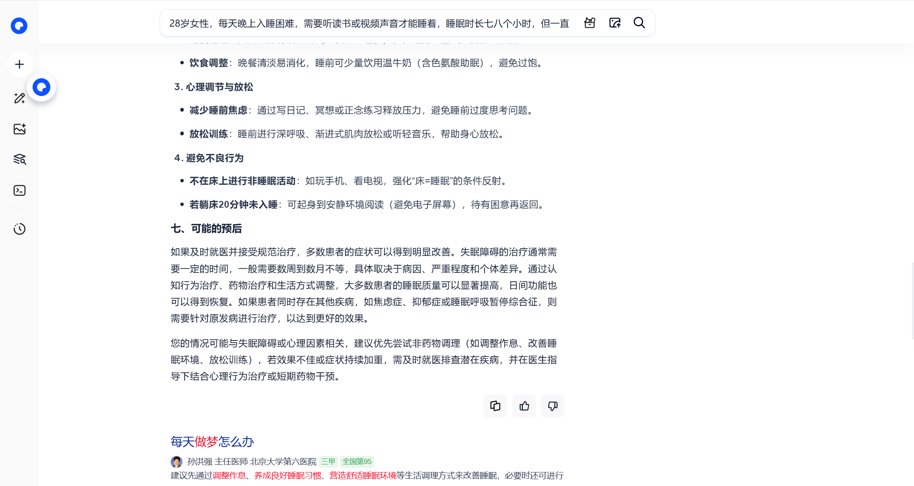
Task: Open the AI image generation tool
Action: pos(19,129)
